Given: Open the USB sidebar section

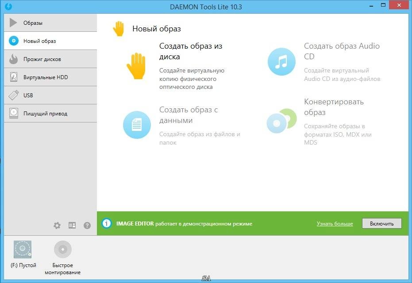Looking at the screenshot, I should coord(50,96).
